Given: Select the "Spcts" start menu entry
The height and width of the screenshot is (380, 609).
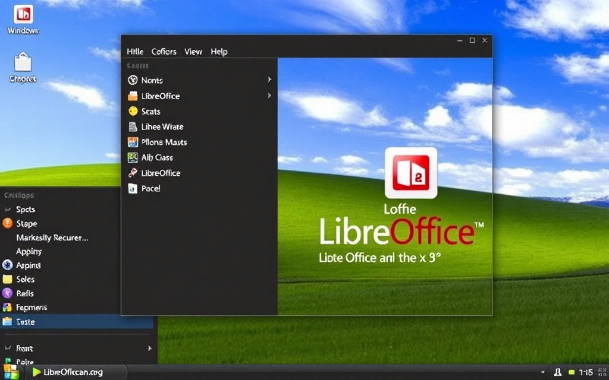Looking at the screenshot, I should pos(26,210).
